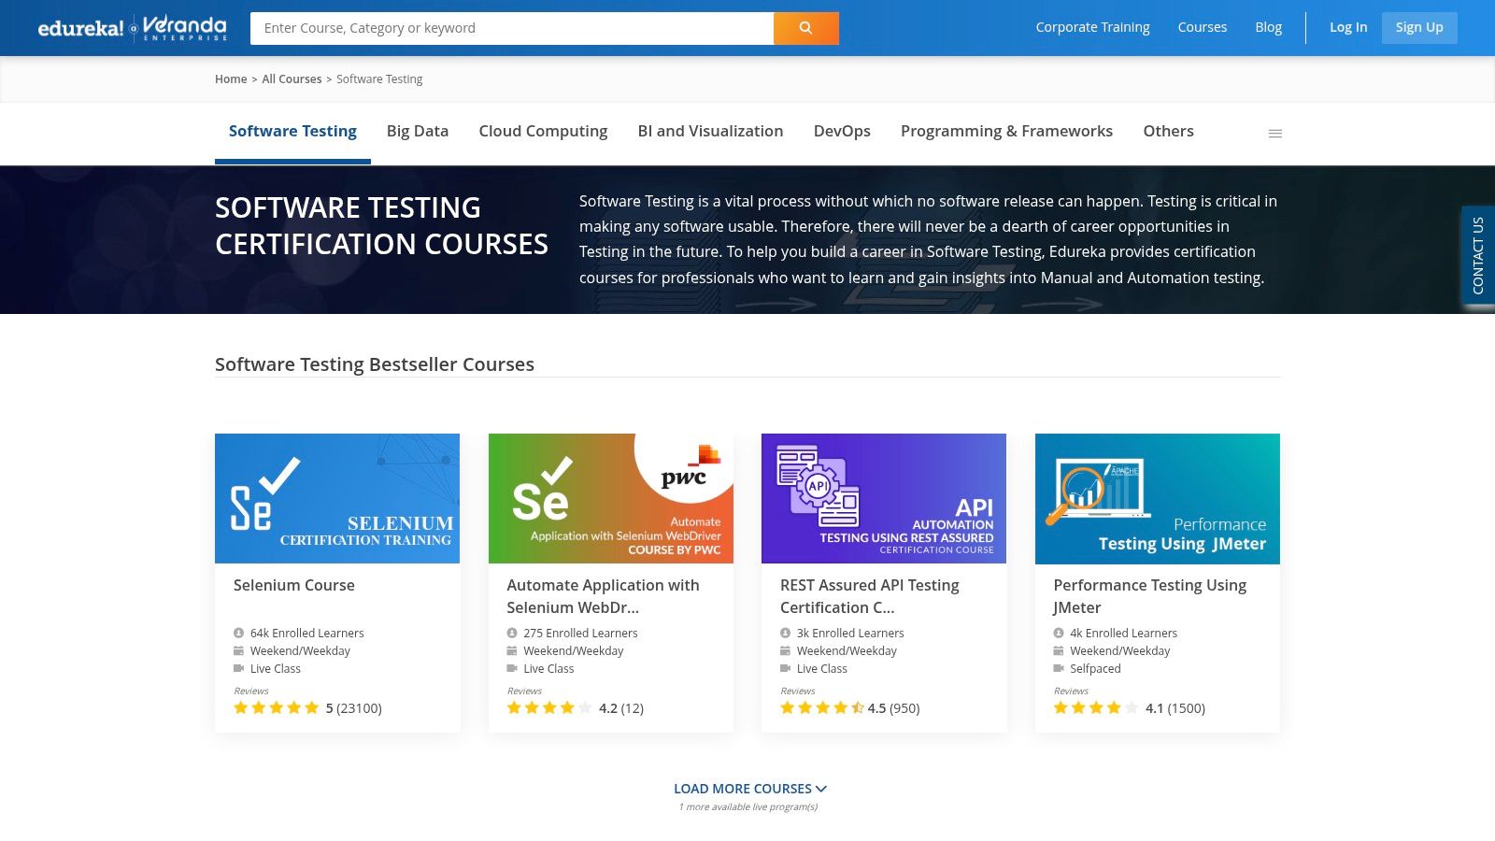Open the edureka Veranda logo home link
1495x841 pixels.
pos(132,28)
